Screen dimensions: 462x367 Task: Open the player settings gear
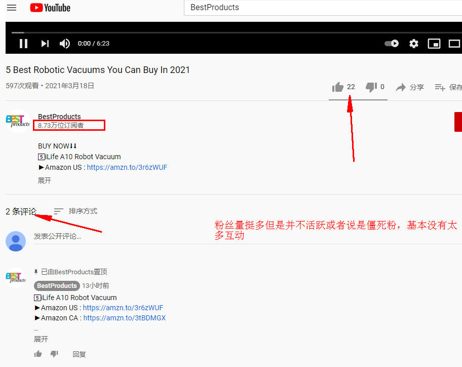click(414, 44)
